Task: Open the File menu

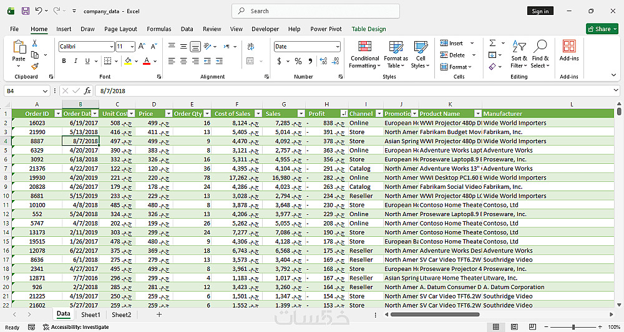Action: 14,29
